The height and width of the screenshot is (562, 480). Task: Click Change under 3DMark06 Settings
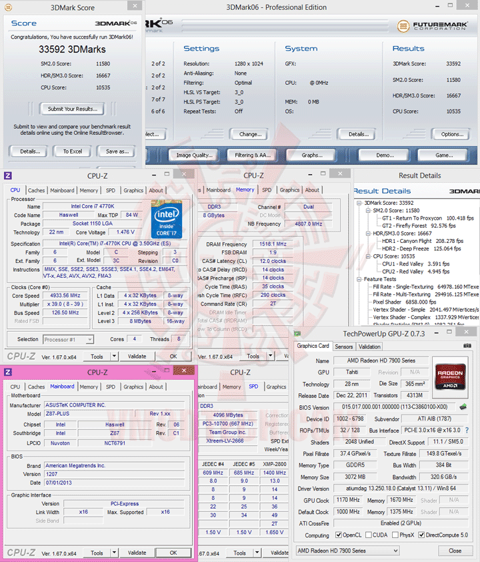click(x=250, y=134)
